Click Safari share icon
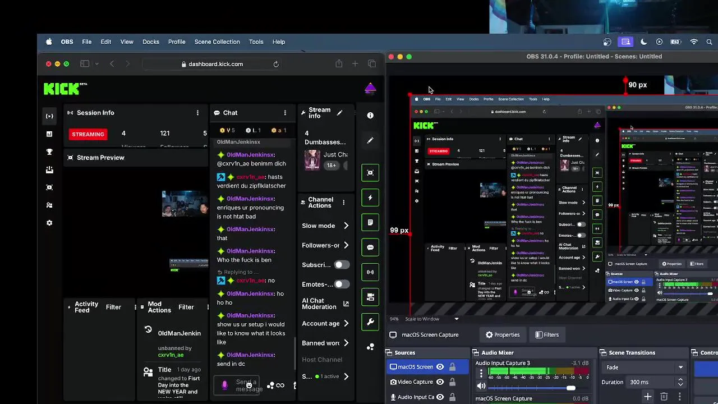The width and height of the screenshot is (718, 404). coord(339,64)
